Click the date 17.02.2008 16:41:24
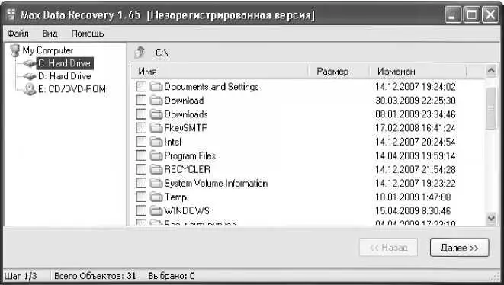This screenshot has height=285, width=504. tap(416, 128)
